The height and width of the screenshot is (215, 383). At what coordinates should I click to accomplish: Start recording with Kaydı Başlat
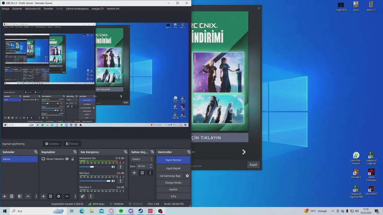[173, 168]
